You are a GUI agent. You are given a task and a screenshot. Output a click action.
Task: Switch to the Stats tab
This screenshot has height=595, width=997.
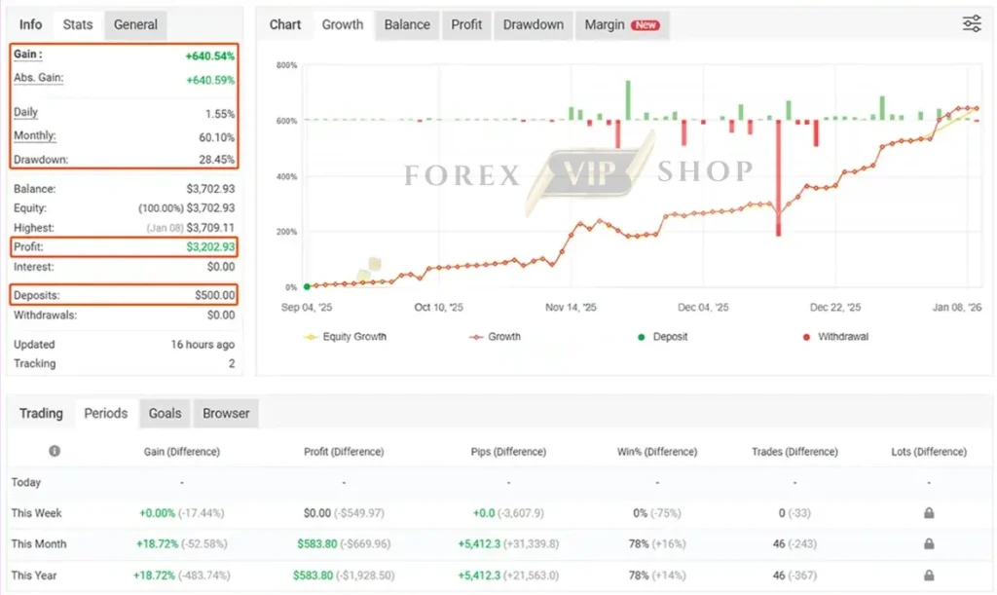[78, 24]
